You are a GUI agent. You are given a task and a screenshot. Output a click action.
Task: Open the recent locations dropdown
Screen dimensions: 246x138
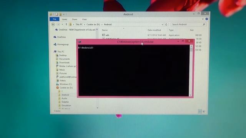pyautogui.click(x=62, y=25)
